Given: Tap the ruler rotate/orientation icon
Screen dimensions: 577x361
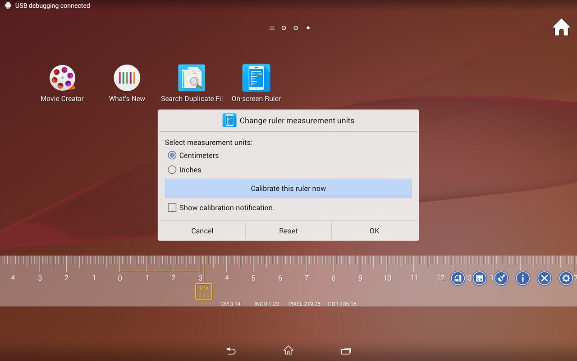Looking at the screenshot, I should (458, 278).
